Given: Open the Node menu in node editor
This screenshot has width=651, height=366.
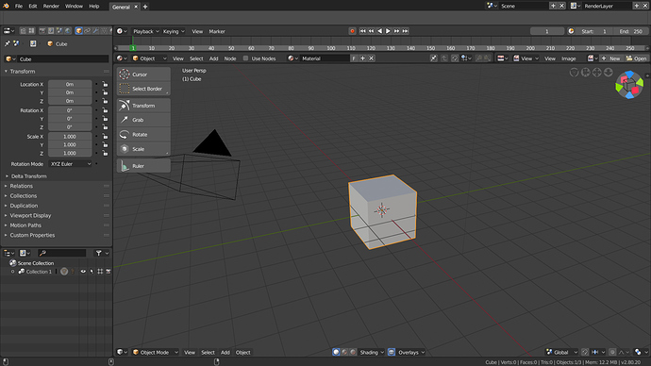Looking at the screenshot, I should [230, 58].
